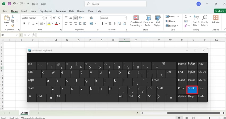Click the Delete cells button
This screenshot has width=226, height=119.
pyautogui.click(x=171, y=21)
